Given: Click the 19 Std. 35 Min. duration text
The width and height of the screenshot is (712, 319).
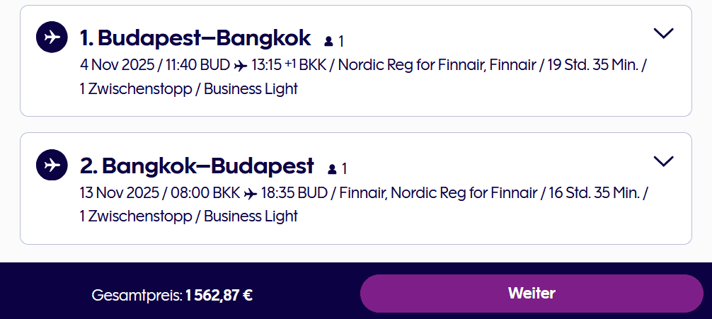Looking at the screenshot, I should tap(593, 66).
